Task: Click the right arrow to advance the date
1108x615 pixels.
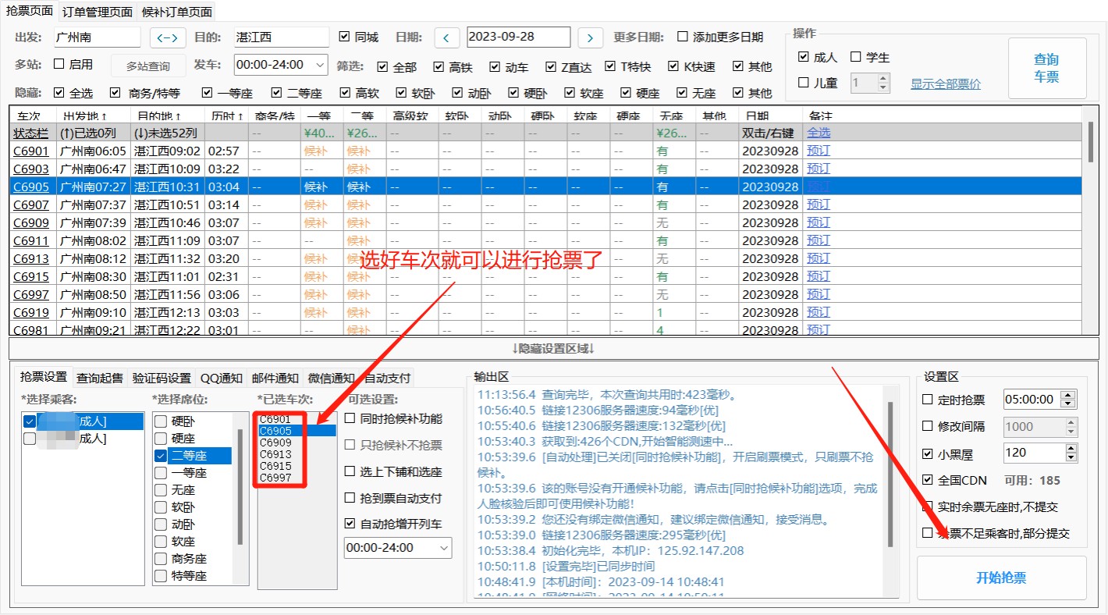Action: [590, 37]
